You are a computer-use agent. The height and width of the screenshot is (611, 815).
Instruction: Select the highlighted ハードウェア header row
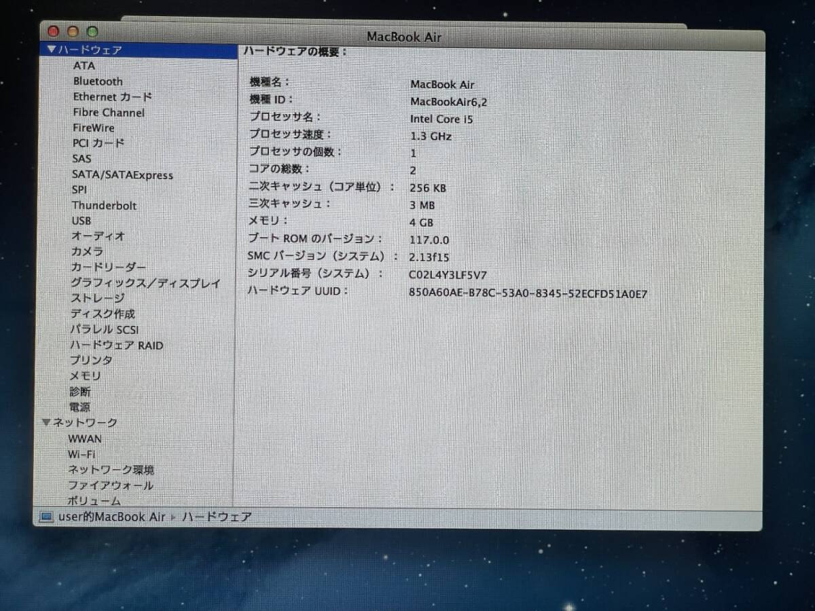click(x=139, y=50)
